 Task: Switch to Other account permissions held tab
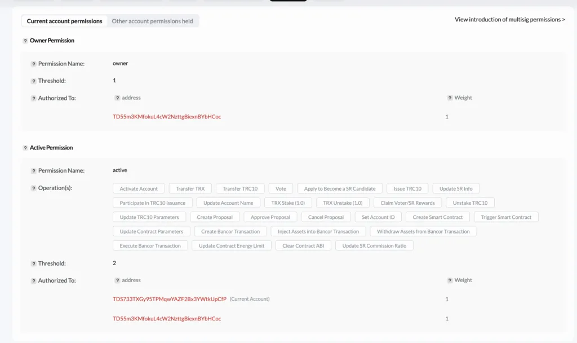[x=152, y=21]
